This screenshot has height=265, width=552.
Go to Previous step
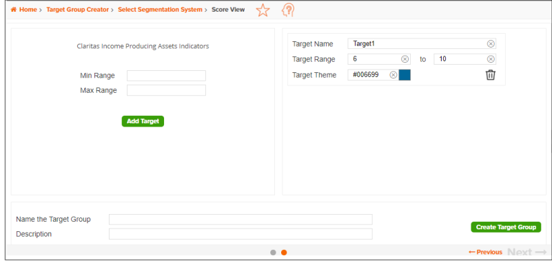pos(485,252)
